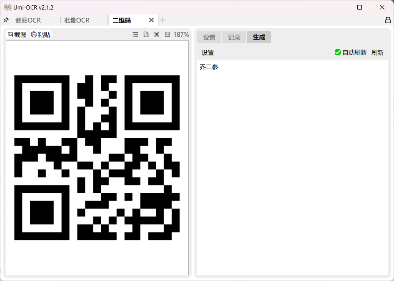Close the Umi-OCR window
This screenshot has width=394, height=281.
(382, 7)
